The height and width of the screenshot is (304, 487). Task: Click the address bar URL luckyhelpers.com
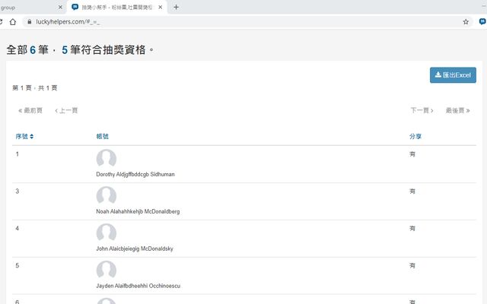(68, 22)
